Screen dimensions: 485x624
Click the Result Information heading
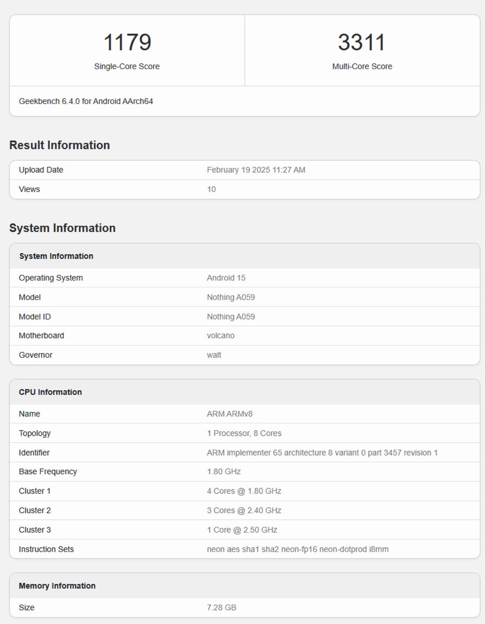(x=59, y=145)
